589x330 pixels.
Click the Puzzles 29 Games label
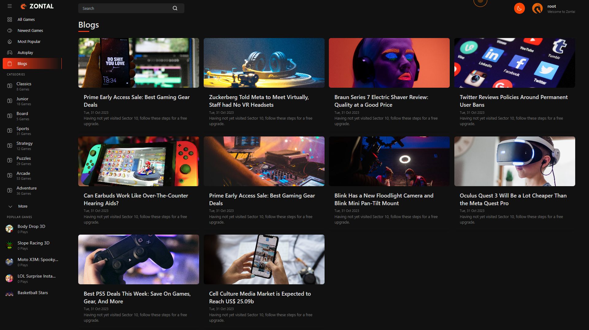pos(24,161)
